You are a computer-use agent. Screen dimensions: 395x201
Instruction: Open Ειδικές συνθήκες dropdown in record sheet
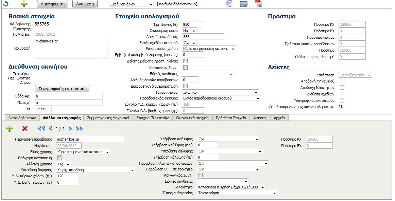pyautogui.click(x=223, y=181)
